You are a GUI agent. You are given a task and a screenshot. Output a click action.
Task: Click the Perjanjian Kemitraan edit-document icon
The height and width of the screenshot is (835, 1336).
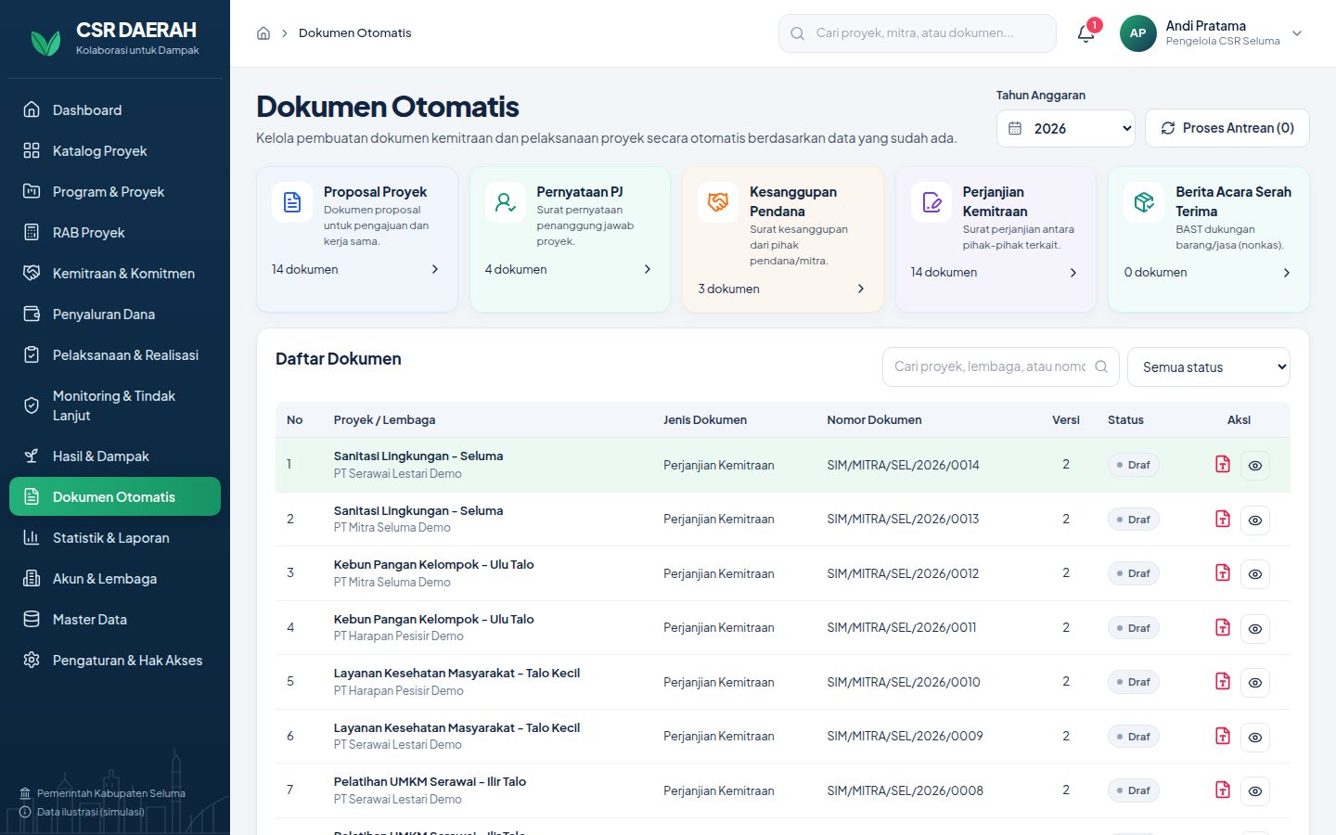click(931, 202)
